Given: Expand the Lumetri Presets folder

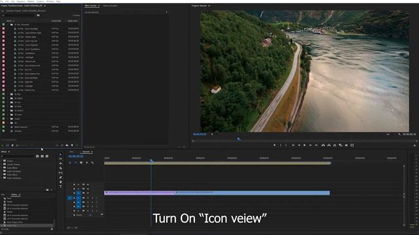Looking at the screenshot, I should (x=1, y=164).
